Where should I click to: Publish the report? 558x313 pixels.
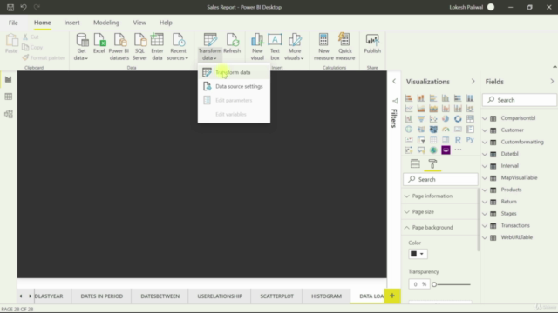(372, 43)
